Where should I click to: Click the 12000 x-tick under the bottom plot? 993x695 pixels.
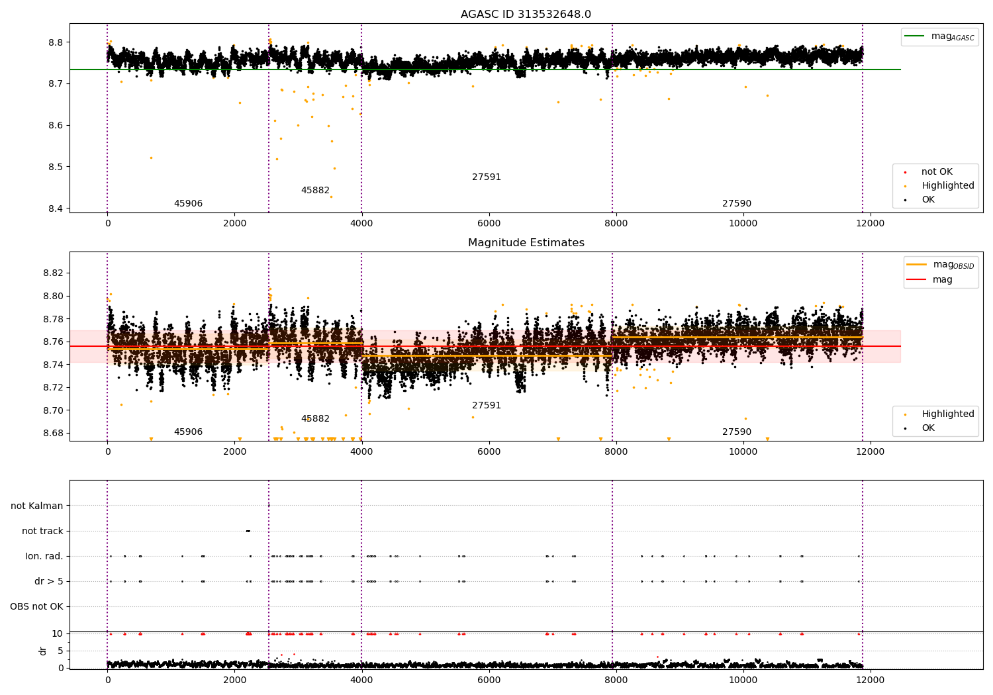(870, 680)
